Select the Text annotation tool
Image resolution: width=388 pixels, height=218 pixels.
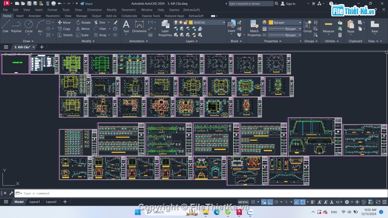(126, 27)
